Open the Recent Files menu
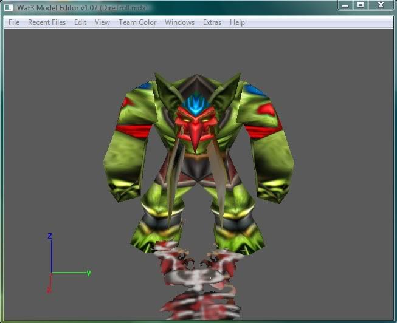397x323 pixels. tap(47, 22)
